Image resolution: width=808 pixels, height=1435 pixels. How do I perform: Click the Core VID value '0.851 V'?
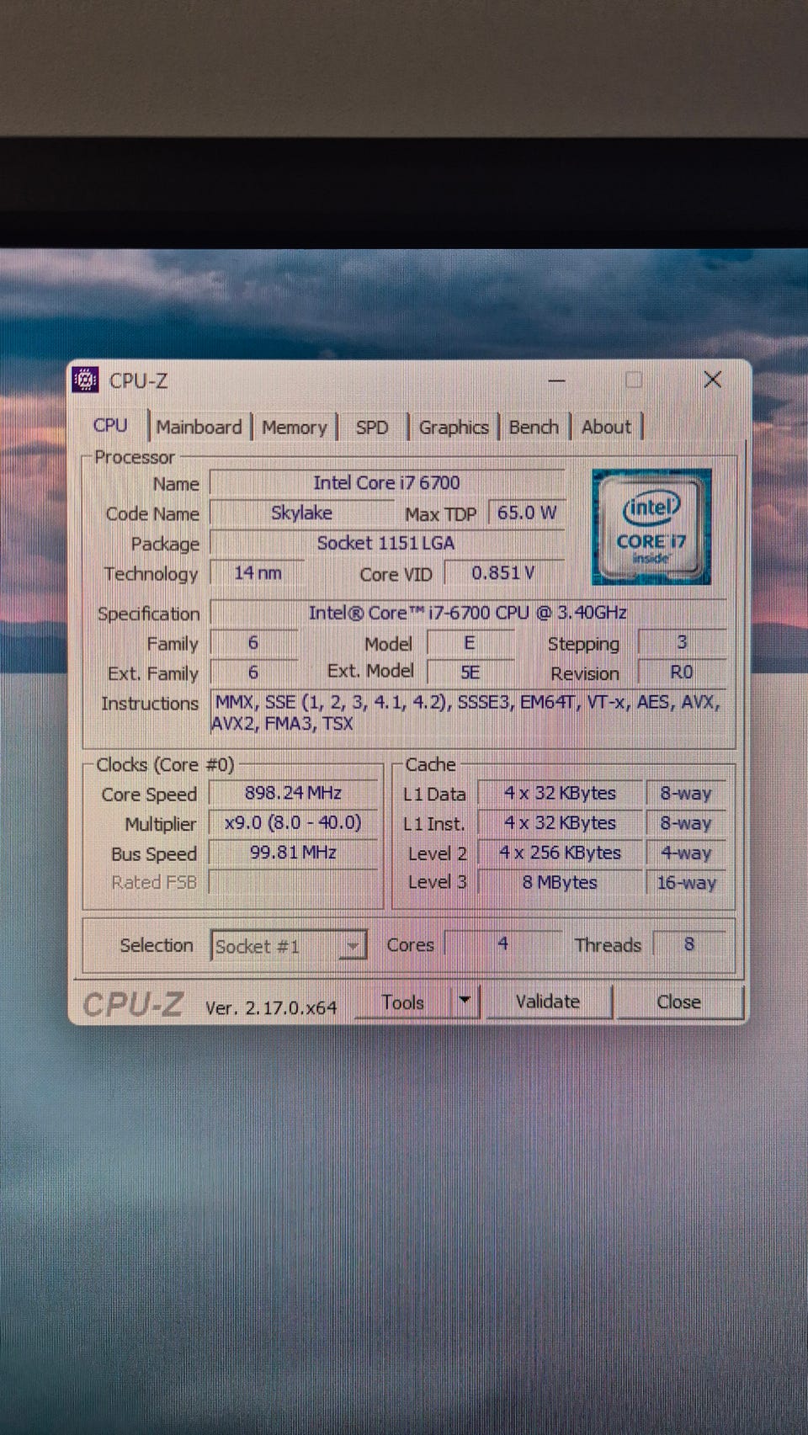click(504, 573)
